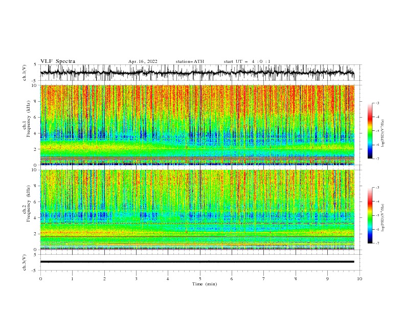Click the ch.2 "Frequency (kHz)" axis label

pyautogui.click(x=28, y=204)
